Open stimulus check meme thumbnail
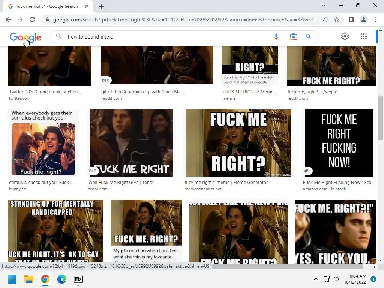Image resolution: width=384 pixels, height=288 pixels. 43,143
